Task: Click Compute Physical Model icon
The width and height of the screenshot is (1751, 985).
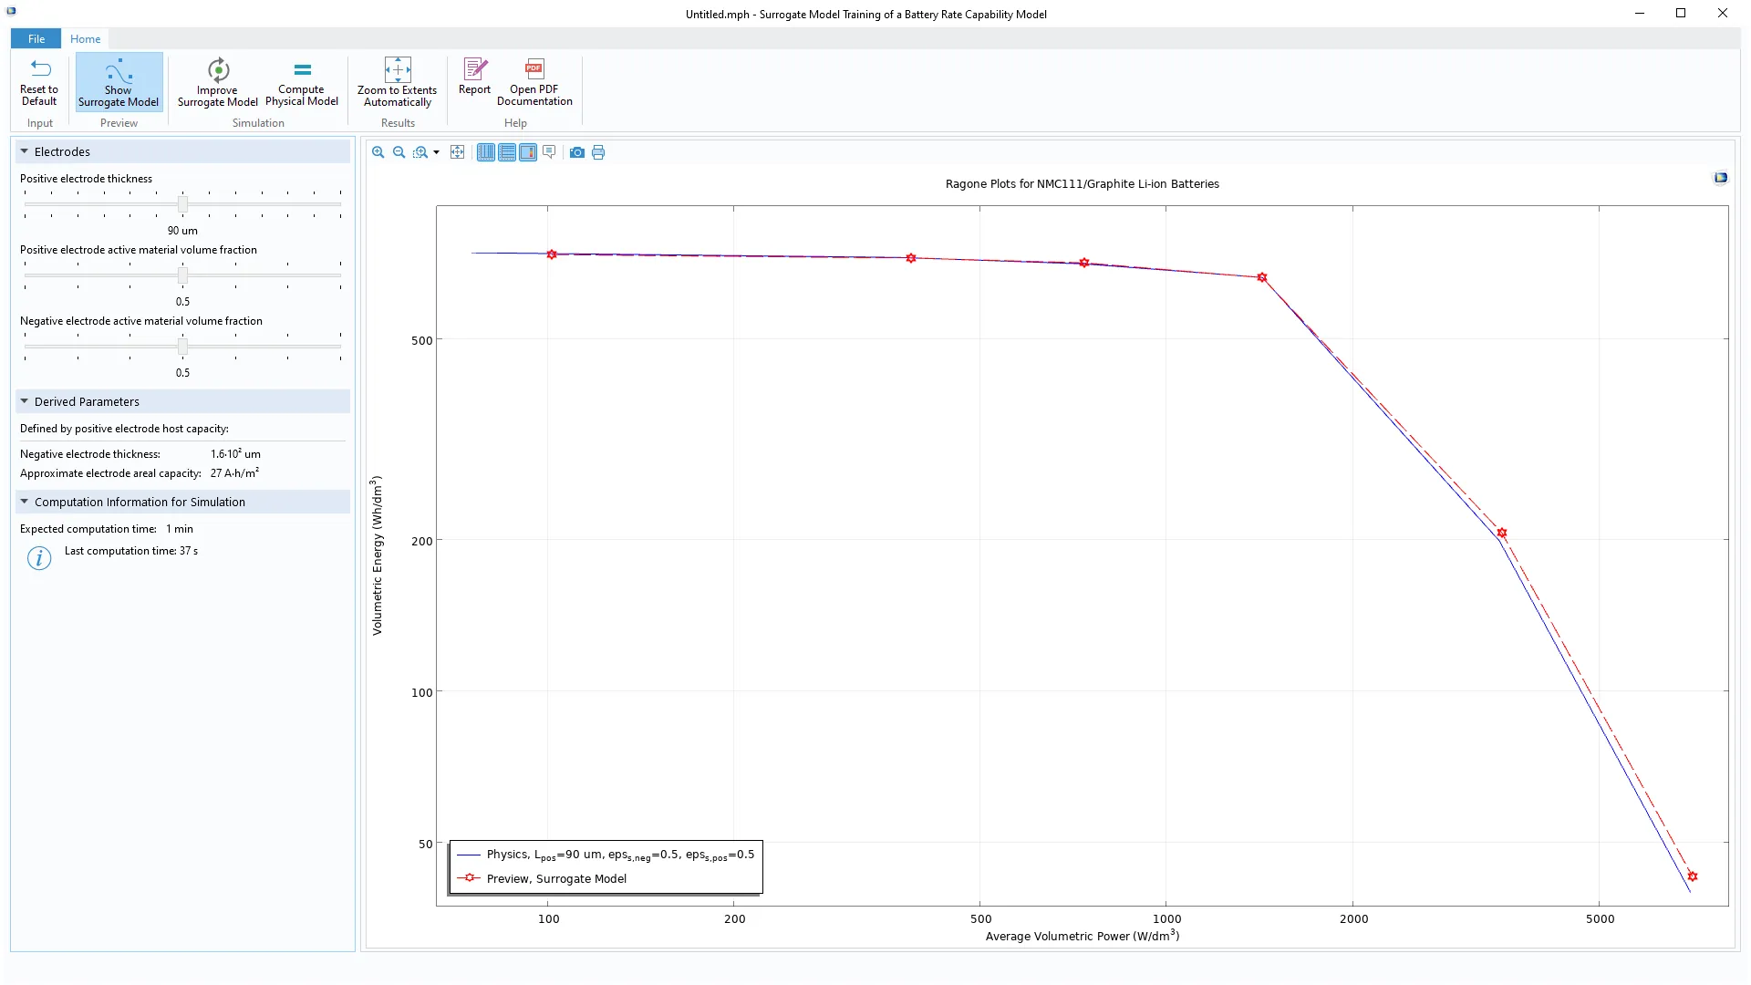Action: (302, 69)
